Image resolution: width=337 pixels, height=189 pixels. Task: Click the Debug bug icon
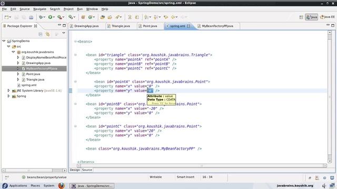(41, 17)
